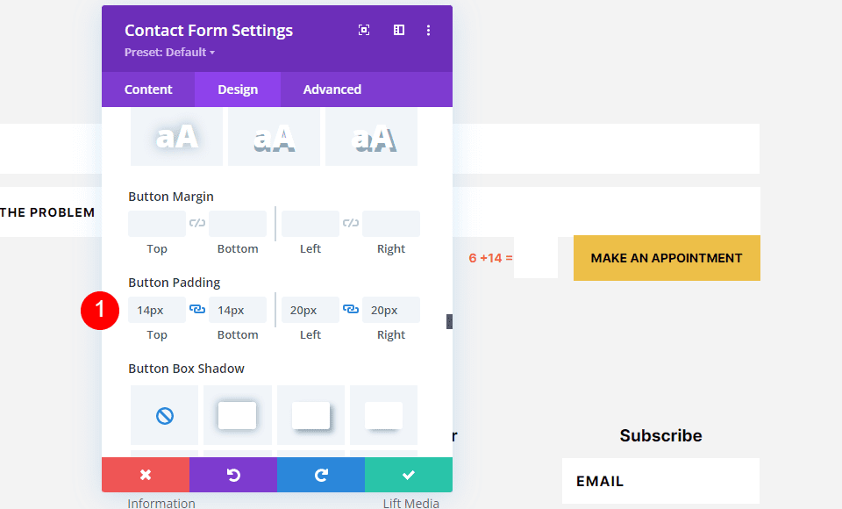
Task: Unlink left and right button padding values
Action: point(350,309)
